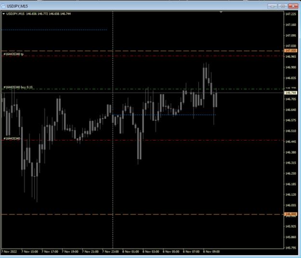The width and height of the screenshot is (301, 258).
Task: Click the 146.185 price scale label
Action: click(x=290, y=184)
